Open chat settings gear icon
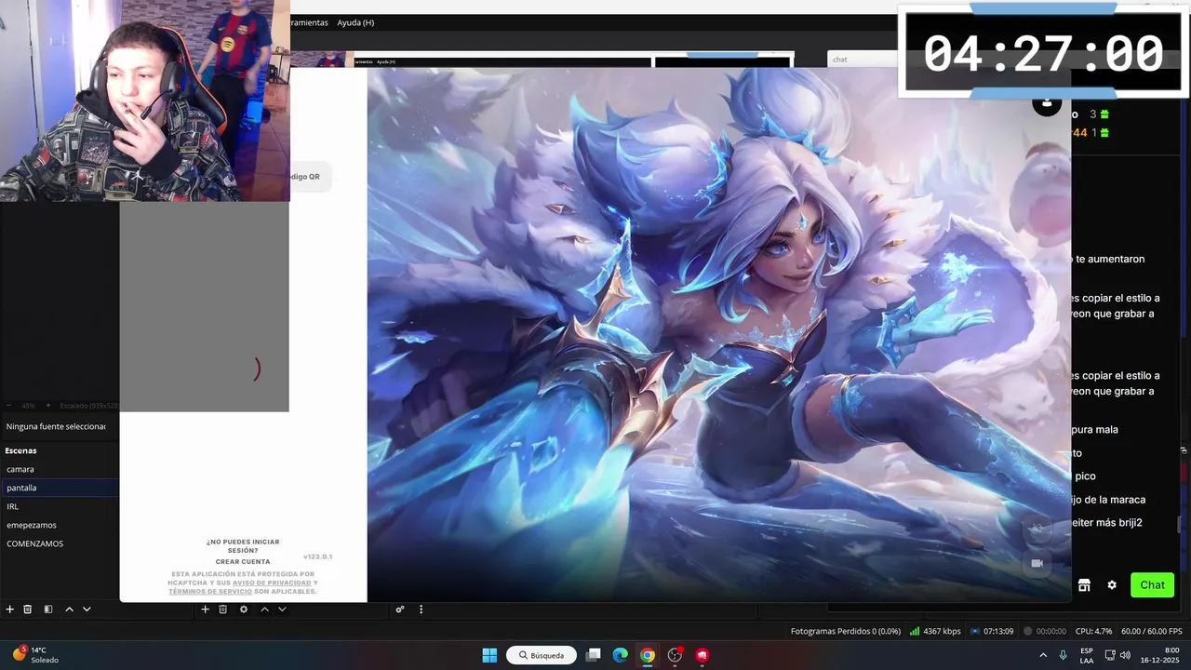Screen dimensions: 1191x670 click(x=1112, y=585)
